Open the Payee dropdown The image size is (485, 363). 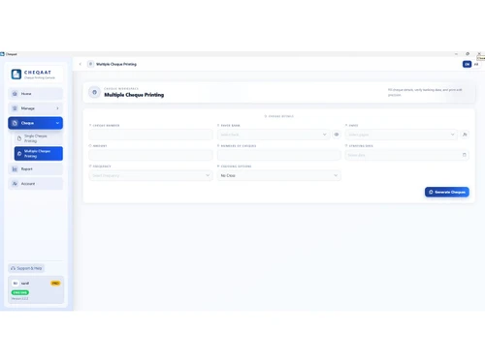click(x=402, y=135)
